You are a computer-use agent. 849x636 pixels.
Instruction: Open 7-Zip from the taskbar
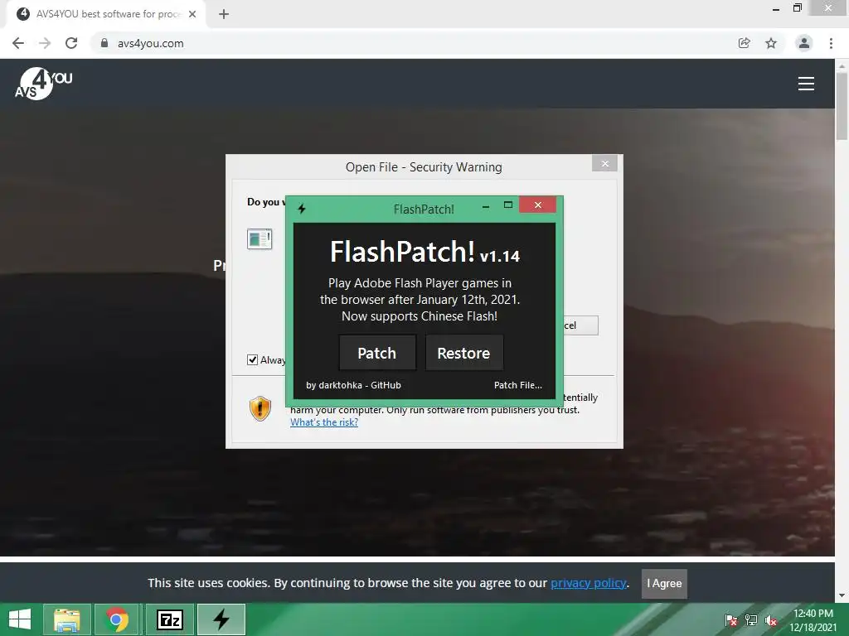coord(169,619)
